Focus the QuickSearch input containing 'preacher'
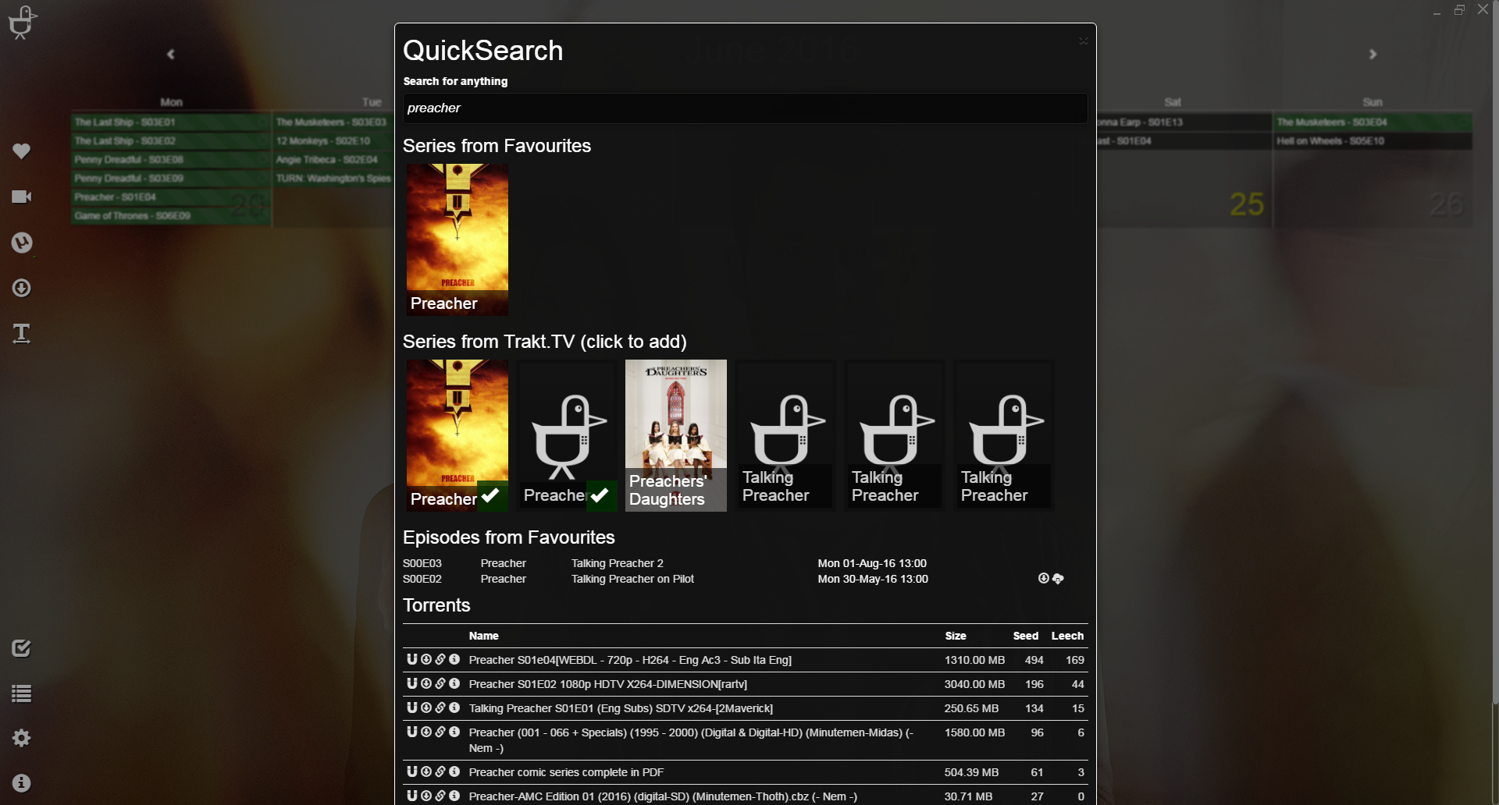 click(746, 108)
